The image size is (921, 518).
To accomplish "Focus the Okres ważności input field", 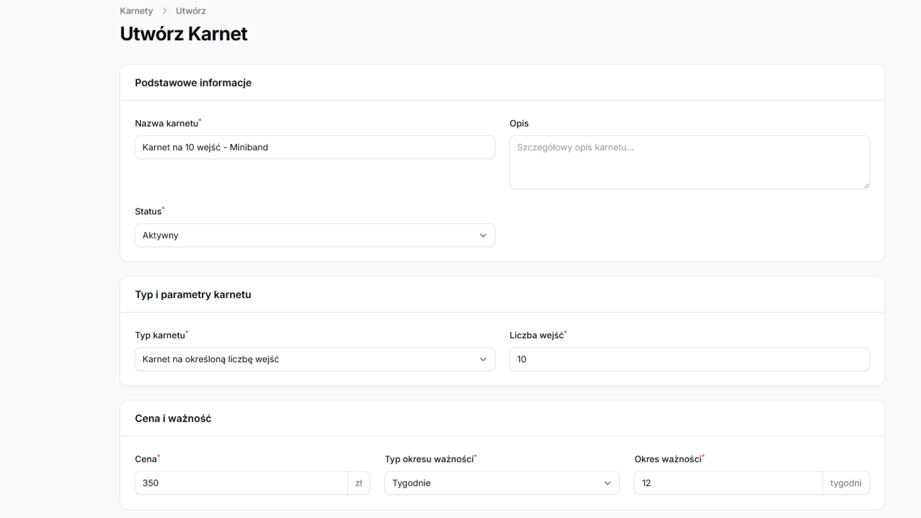I will [727, 483].
